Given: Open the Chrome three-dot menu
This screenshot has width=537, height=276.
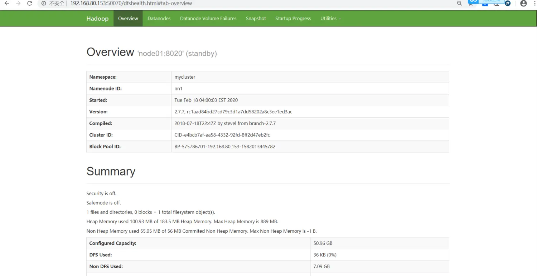Looking at the screenshot, I should coord(534,3).
